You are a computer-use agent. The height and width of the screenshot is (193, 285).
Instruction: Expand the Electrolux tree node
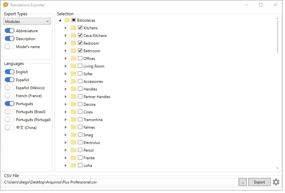[x=66, y=143]
